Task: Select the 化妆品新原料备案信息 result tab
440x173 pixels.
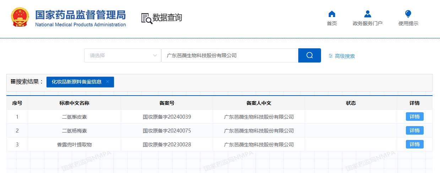Action: coord(77,82)
